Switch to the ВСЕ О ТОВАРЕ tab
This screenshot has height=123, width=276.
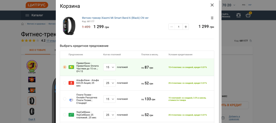point(37,50)
